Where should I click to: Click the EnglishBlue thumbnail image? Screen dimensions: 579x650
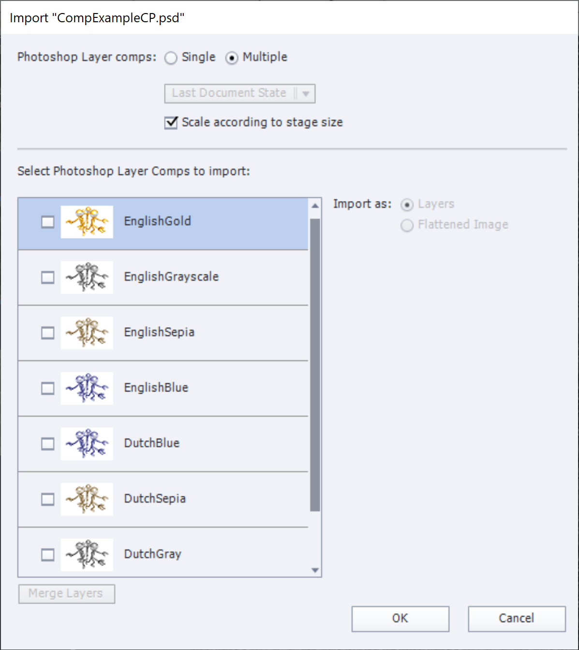(87, 388)
